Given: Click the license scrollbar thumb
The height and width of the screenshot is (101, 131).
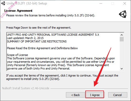Looking at the screenshot, I should 122,39.
